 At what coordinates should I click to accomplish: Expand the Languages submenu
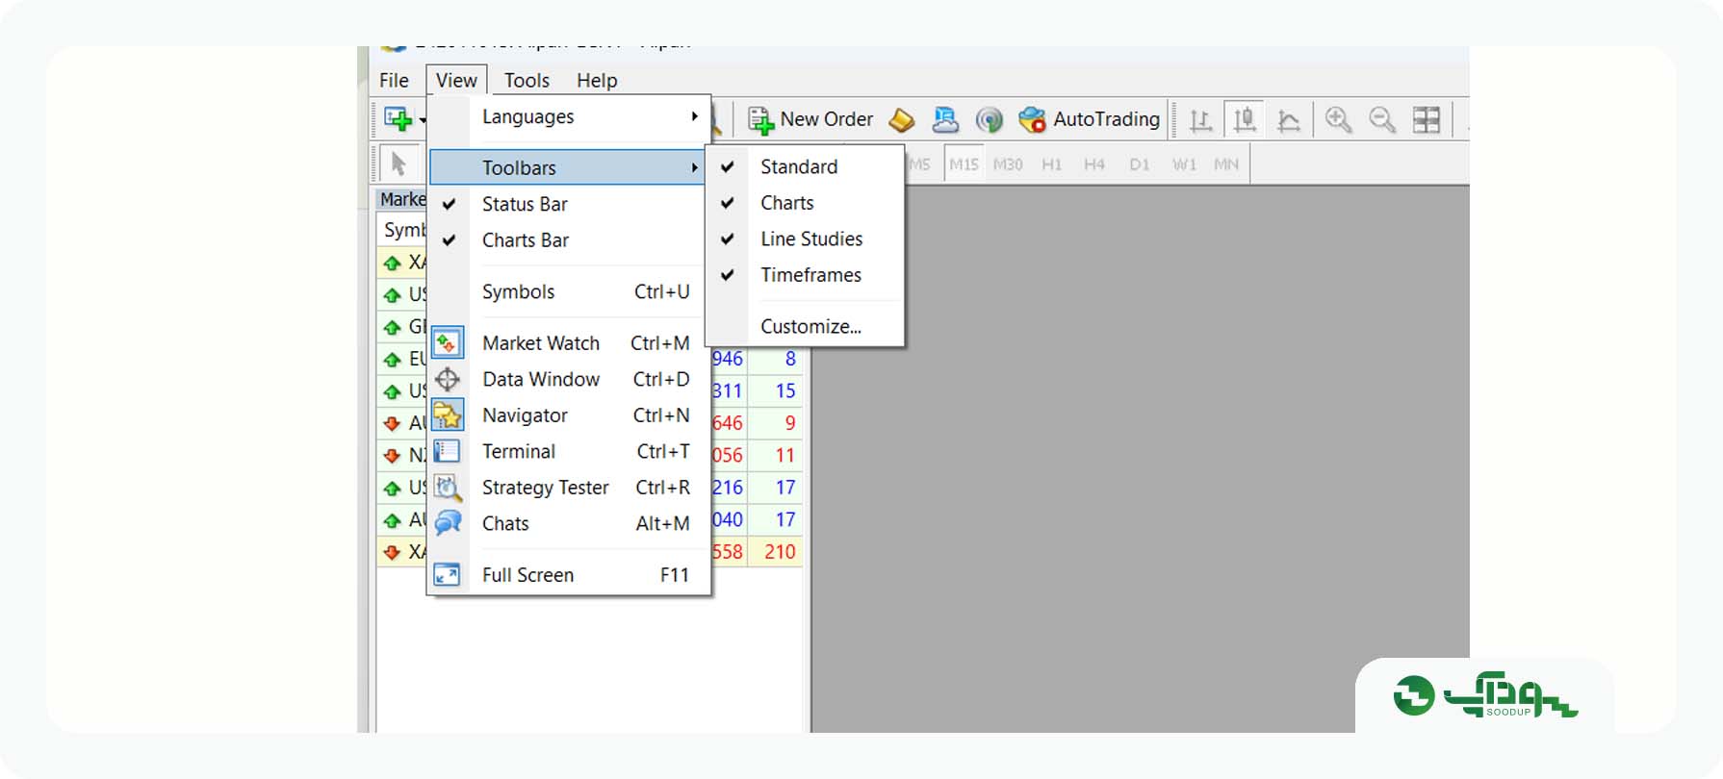[x=569, y=117]
